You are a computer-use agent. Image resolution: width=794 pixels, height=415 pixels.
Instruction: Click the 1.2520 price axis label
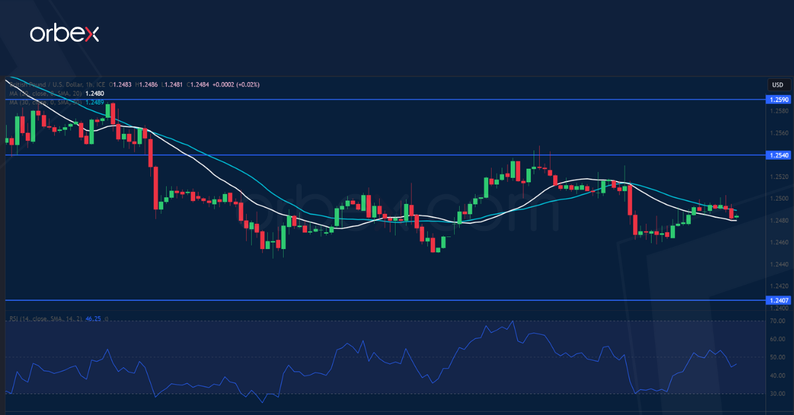pos(778,177)
